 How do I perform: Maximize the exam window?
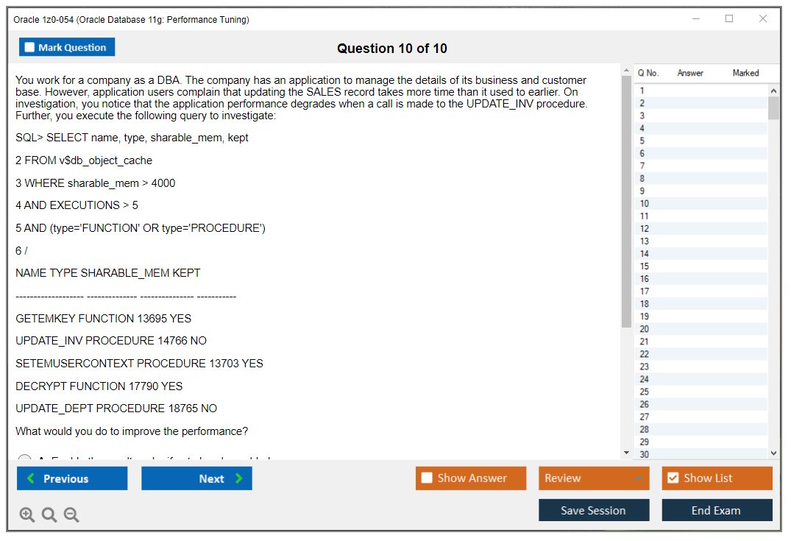(x=729, y=19)
